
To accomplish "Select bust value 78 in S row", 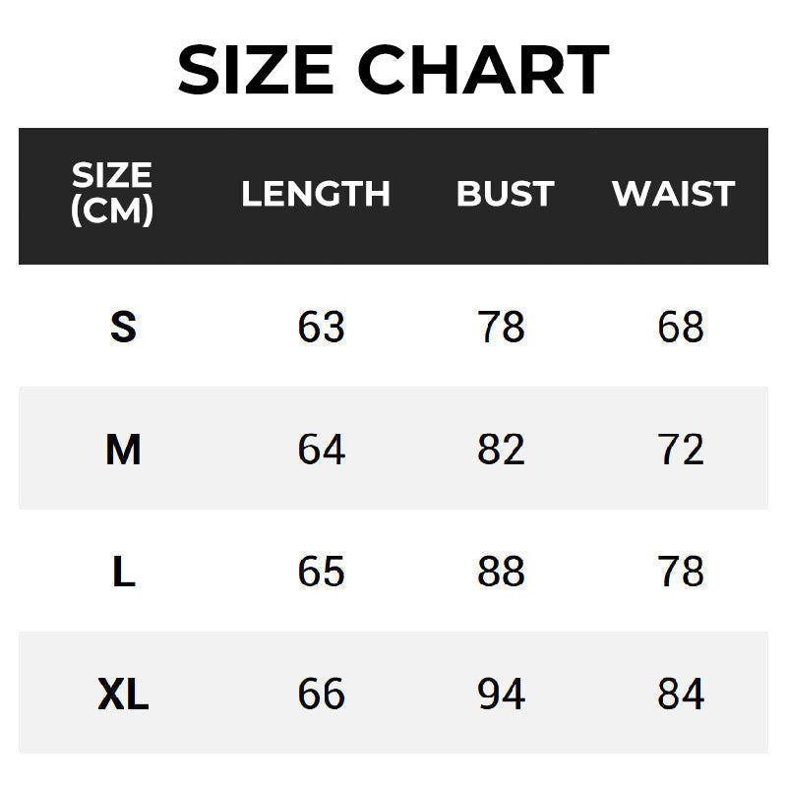I will point(502,327).
